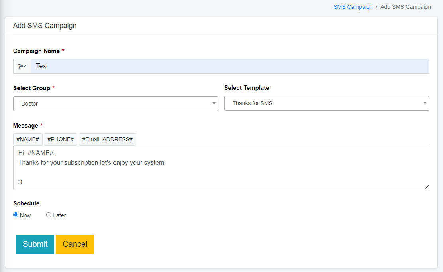The height and width of the screenshot is (272, 443).
Task: Insert the #NAME# placeholder tag
Action: 27,139
